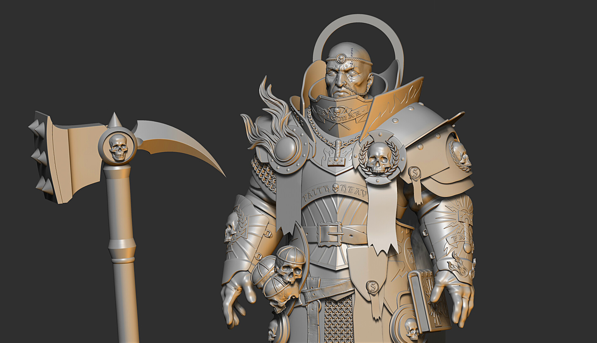This screenshot has height=343, width=597.
Task: Click the weapon haft grip section
Action: 121,249
